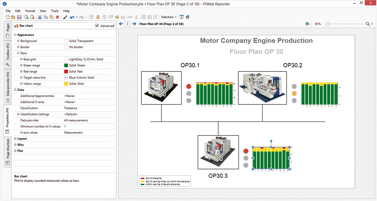
Task: Open the Format menu
Action: click(30, 11)
